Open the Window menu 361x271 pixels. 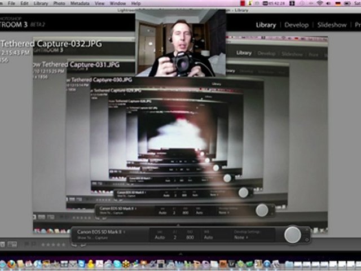[x=117, y=3]
